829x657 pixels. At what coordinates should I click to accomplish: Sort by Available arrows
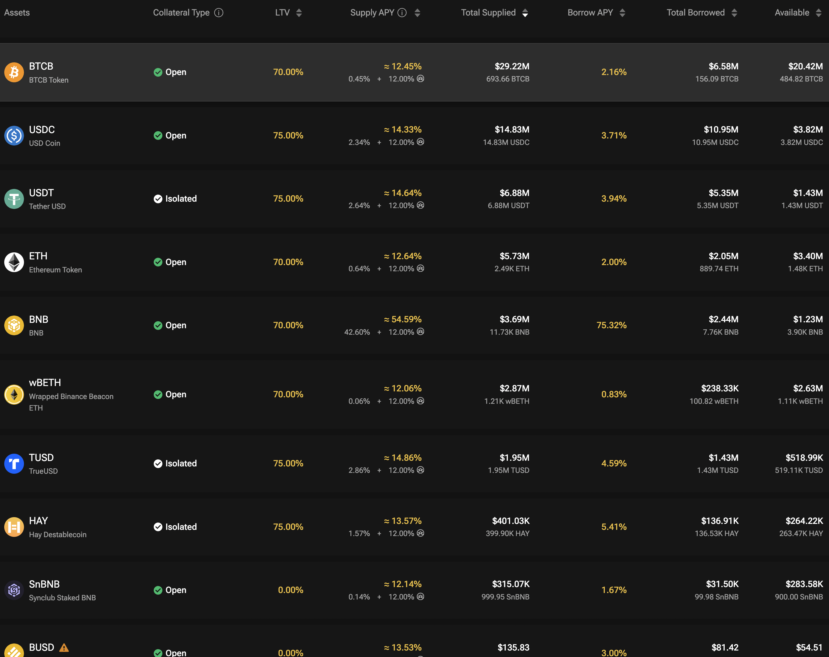click(x=819, y=13)
